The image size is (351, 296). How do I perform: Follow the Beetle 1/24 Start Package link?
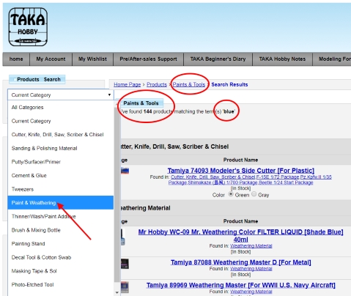pos(285,182)
